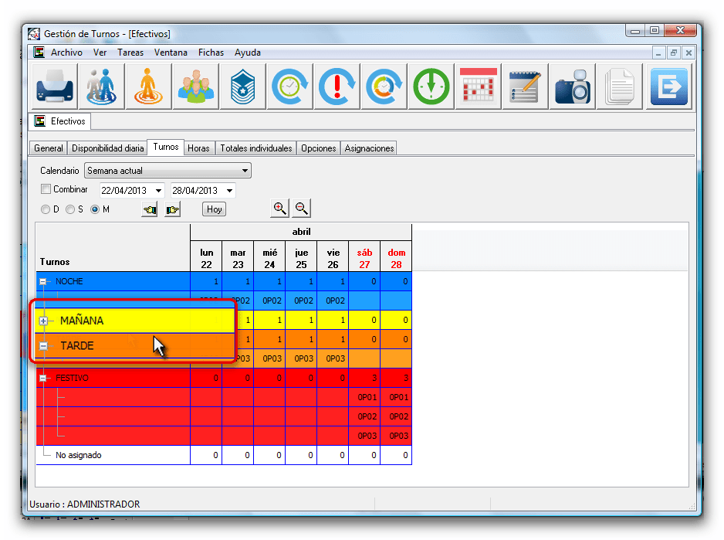Click the FESTIVO count 3 under sáb 27
The image size is (724, 540).
[364, 378]
